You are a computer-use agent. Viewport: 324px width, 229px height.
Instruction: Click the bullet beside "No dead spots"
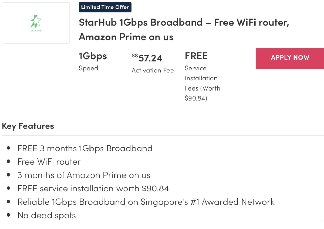pyautogui.click(x=9, y=215)
